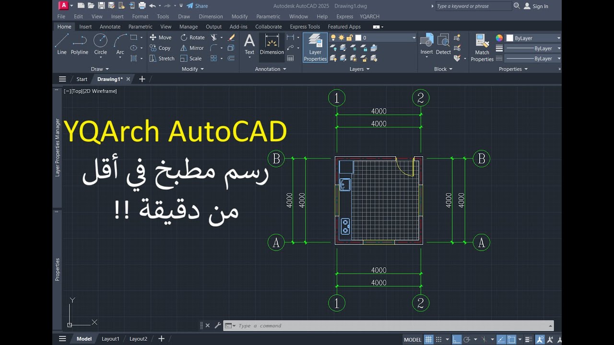Screen dimensions: 614x345
Task: Open the Express menu
Action: click(x=344, y=16)
